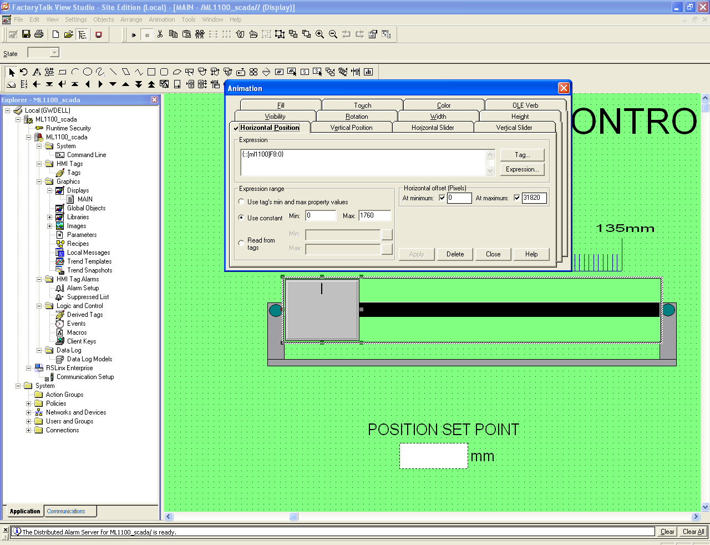Click the Print icon in the toolbar
This screenshot has width=710, height=545.
(x=39, y=34)
